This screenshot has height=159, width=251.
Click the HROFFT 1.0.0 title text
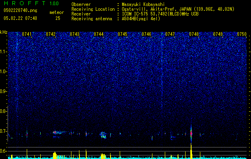(32, 3)
